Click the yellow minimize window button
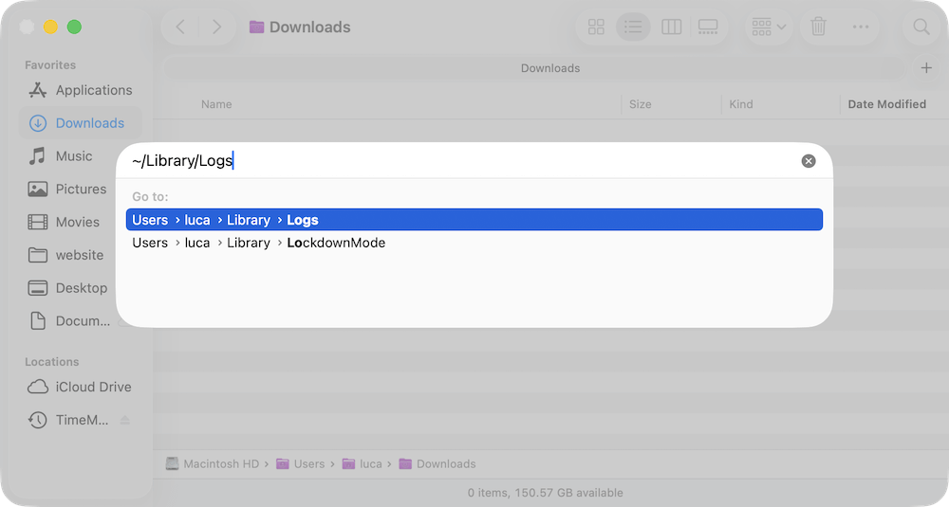Image resolution: width=949 pixels, height=507 pixels. [50, 27]
